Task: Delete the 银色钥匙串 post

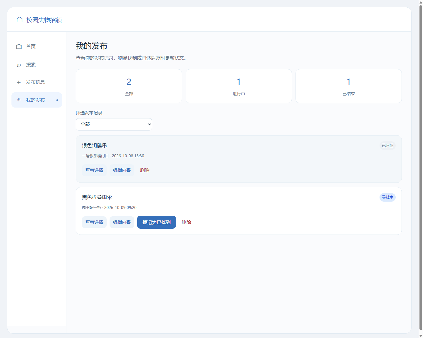Action: coord(145,170)
